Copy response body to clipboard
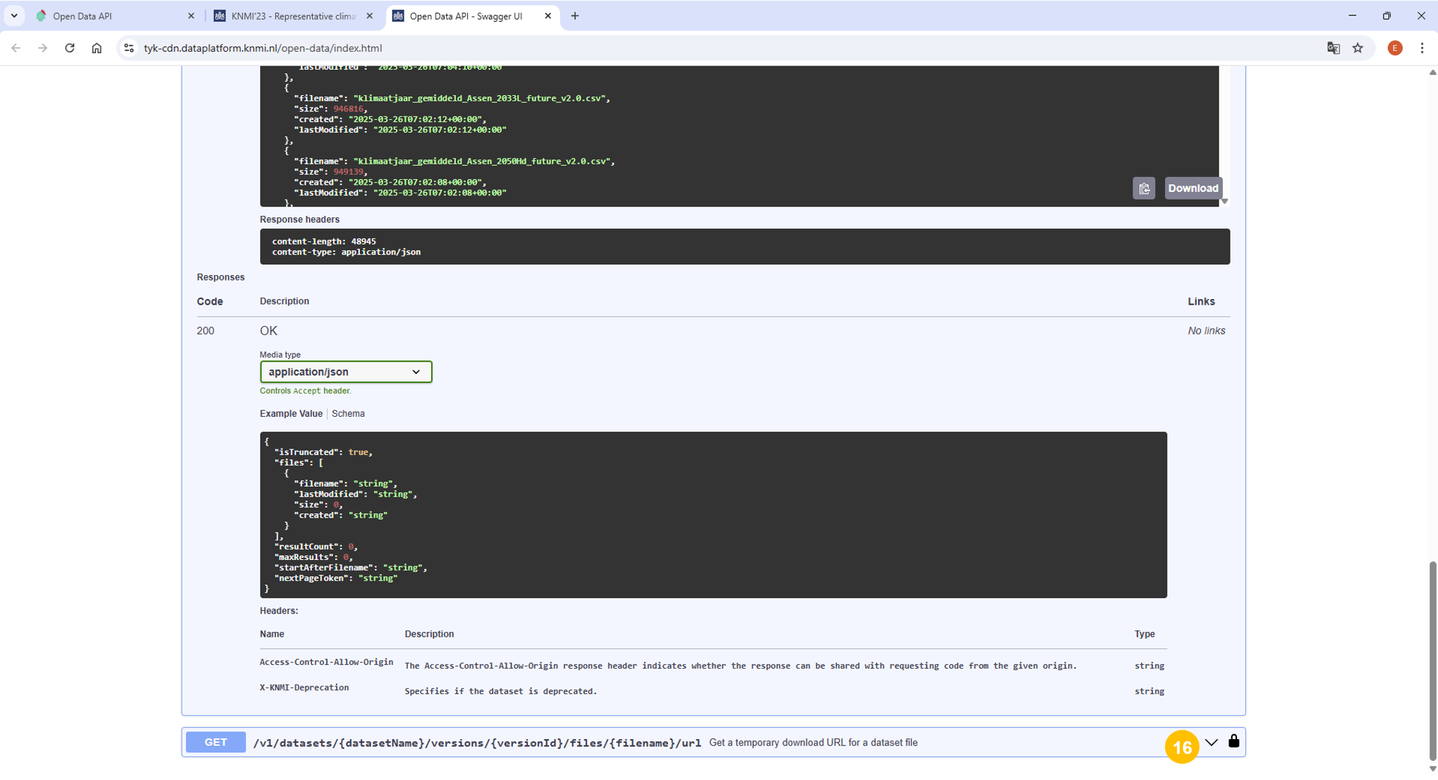Screen dimensions: 1438x780 (1144, 188)
